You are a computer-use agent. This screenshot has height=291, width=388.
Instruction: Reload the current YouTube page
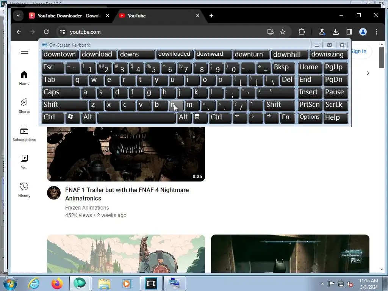[46, 32]
